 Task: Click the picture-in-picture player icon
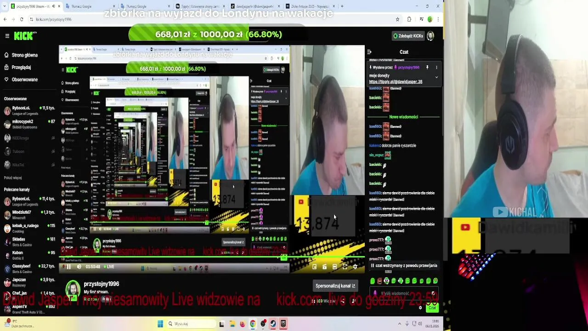point(315,267)
